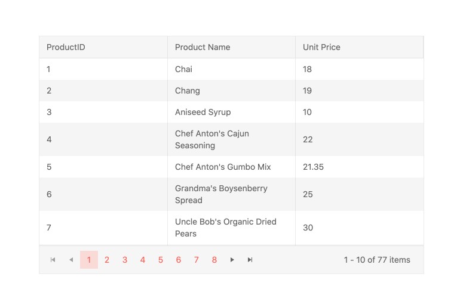The image size is (460, 305).
Task: Go to the first page arrow icon
Action: 53,260
